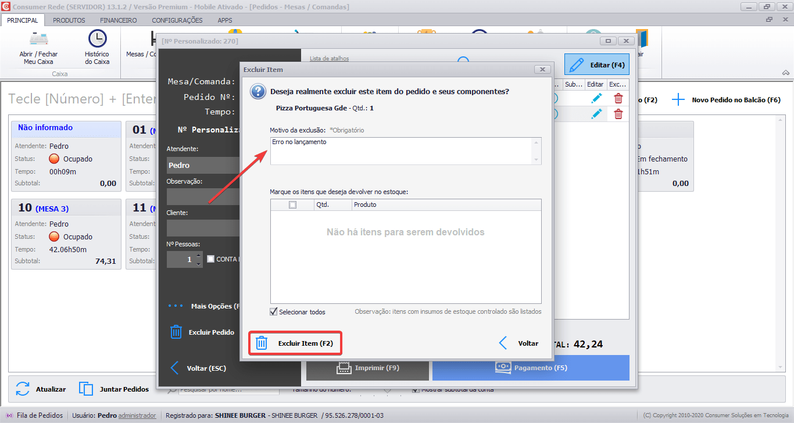Increase Nº Pessoas with the up arrow
Image resolution: width=794 pixels, height=423 pixels.
click(199, 256)
